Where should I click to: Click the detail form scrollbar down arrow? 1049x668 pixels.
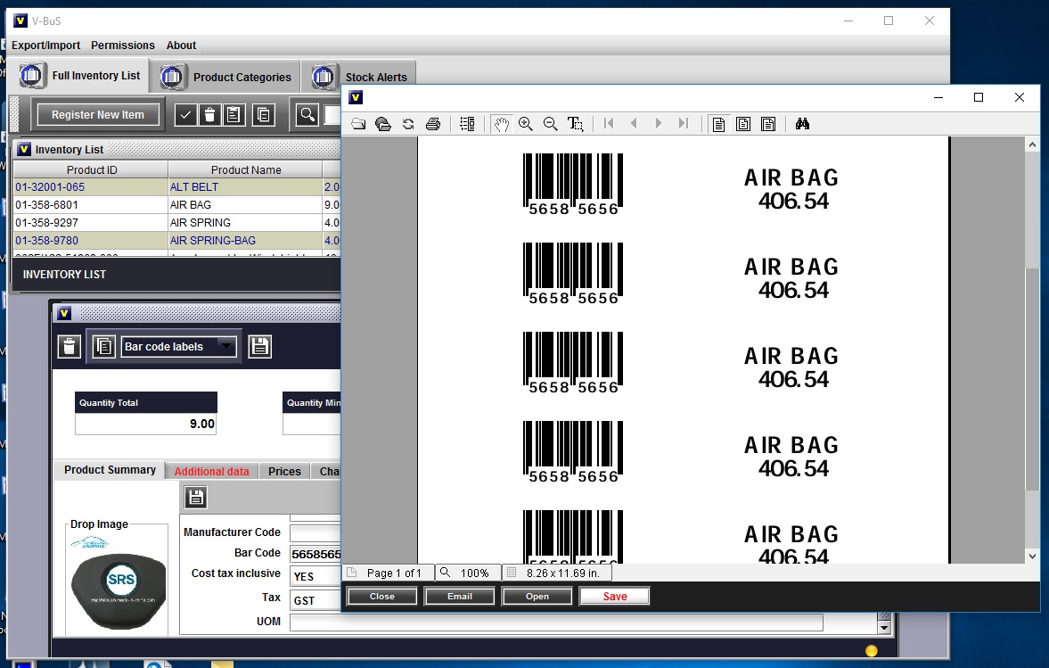884,628
